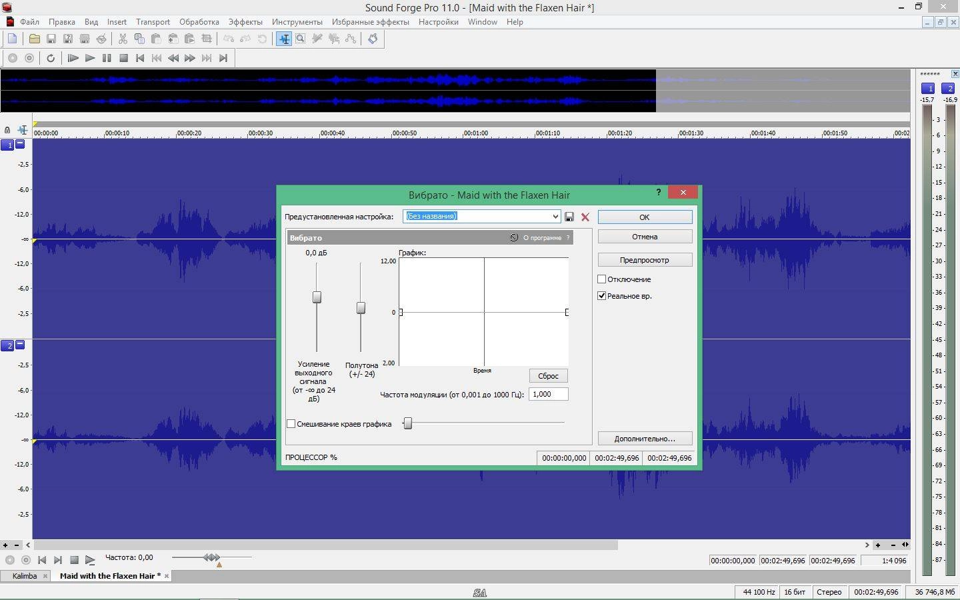Image resolution: width=960 pixels, height=600 pixels.
Task: Open the Инструменты menu
Action: [297, 22]
